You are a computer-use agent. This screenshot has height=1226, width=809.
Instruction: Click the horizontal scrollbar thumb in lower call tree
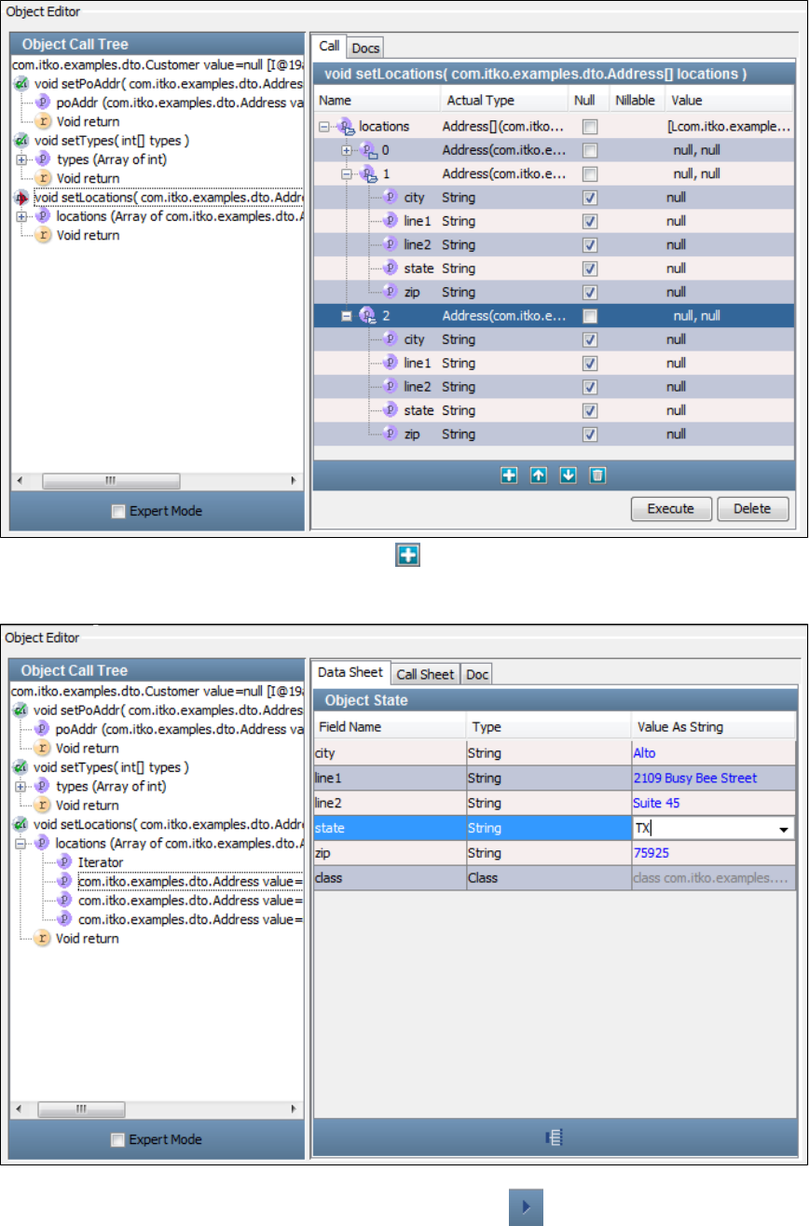click(x=82, y=1109)
